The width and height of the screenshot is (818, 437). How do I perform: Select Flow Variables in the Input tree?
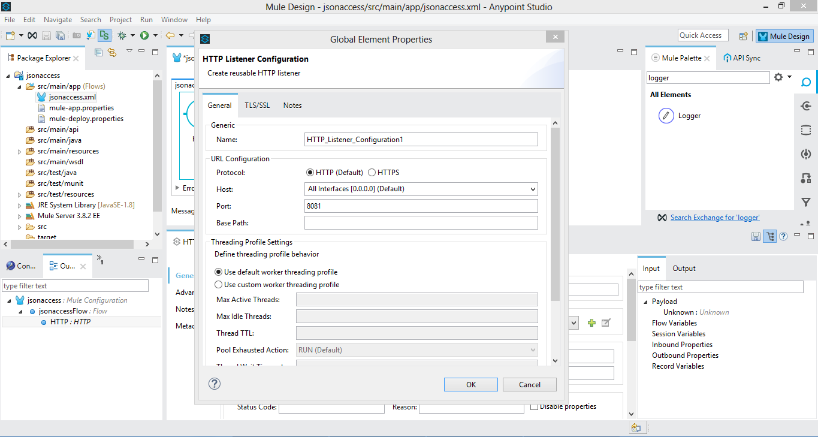point(674,323)
